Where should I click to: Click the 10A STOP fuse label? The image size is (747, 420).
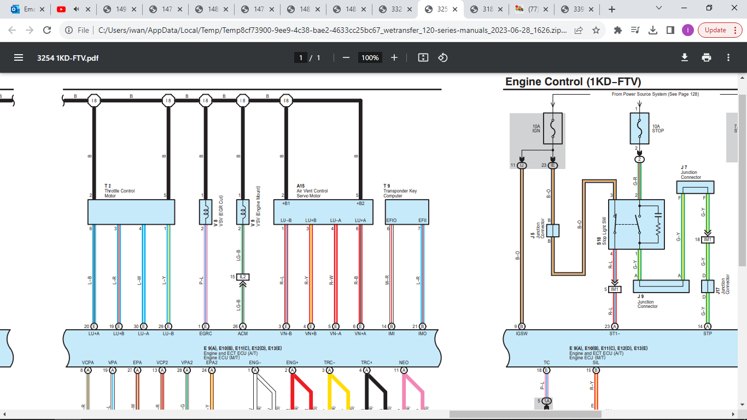pyautogui.click(x=658, y=129)
